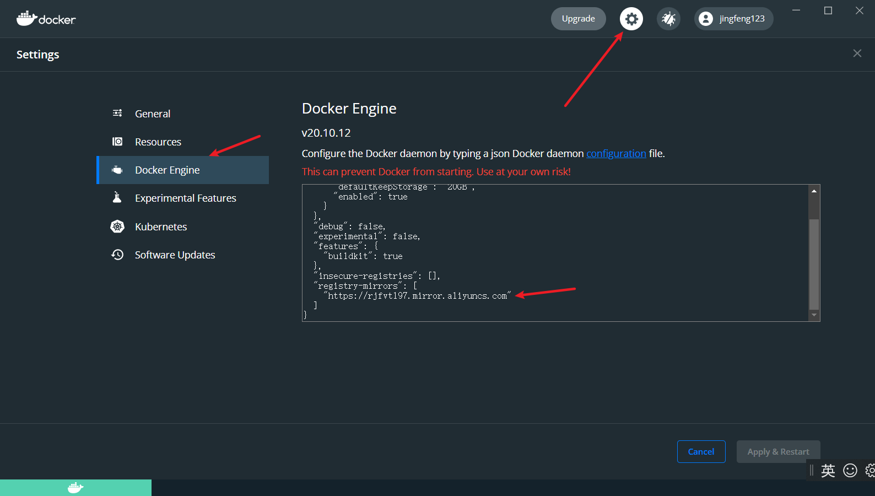Click the Experimental Features flask icon
Image resolution: width=875 pixels, height=496 pixels.
coord(117,197)
